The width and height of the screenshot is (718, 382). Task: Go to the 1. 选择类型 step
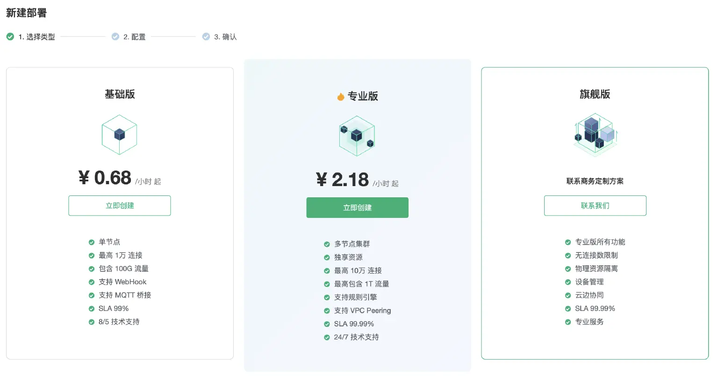(x=36, y=37)
